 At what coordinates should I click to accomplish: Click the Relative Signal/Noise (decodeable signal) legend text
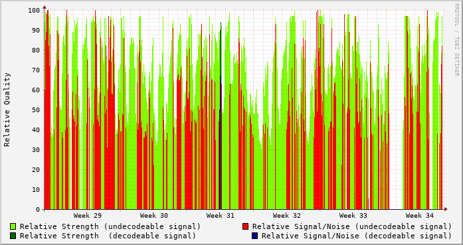click(x=357, y=236)
